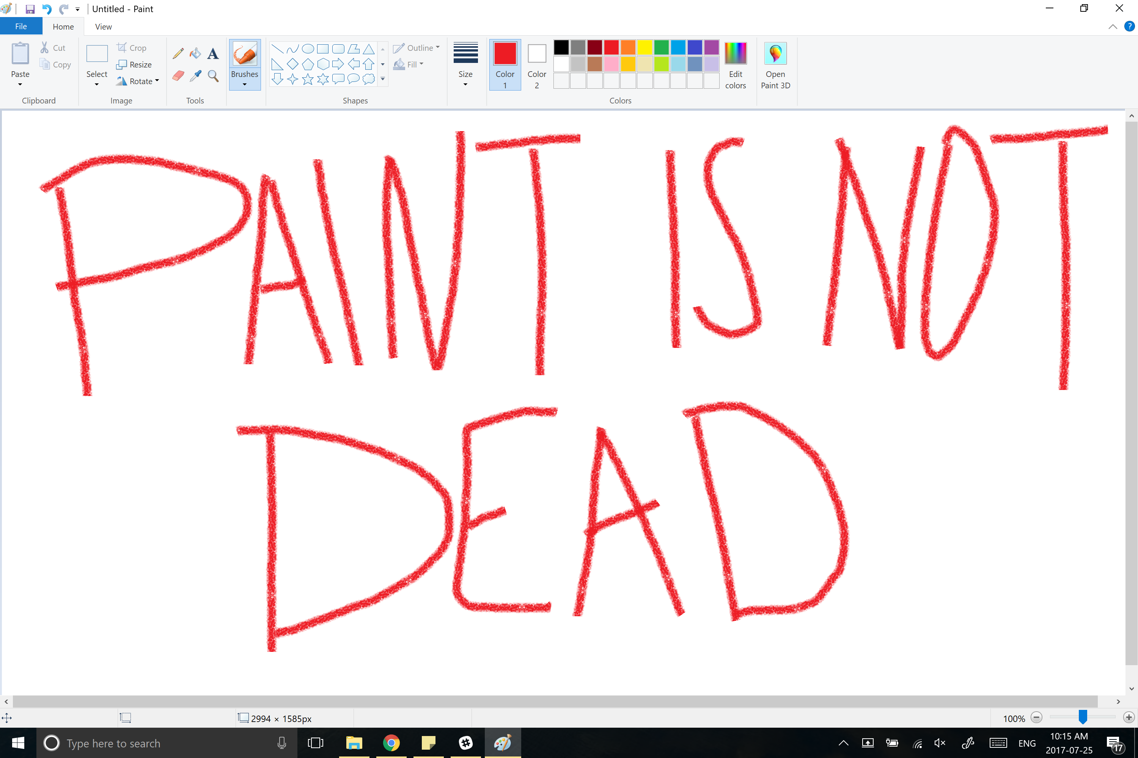This screenshot has width=1138, height=758.
Task: Select the Magnifier tool
Action: [x=213, y=76]
